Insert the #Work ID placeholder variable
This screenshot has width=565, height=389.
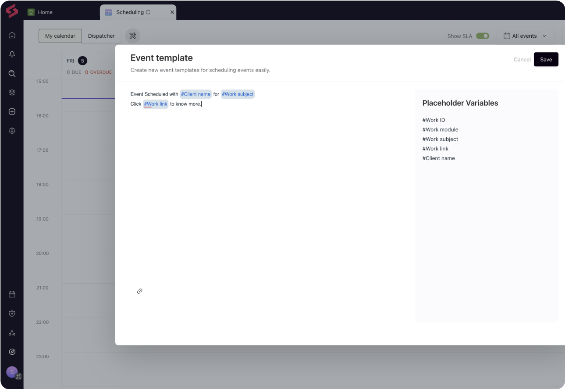[x=434, y=120]
